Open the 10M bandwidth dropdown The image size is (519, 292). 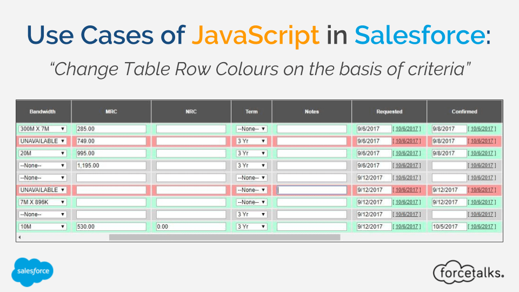tap(42, 227)
